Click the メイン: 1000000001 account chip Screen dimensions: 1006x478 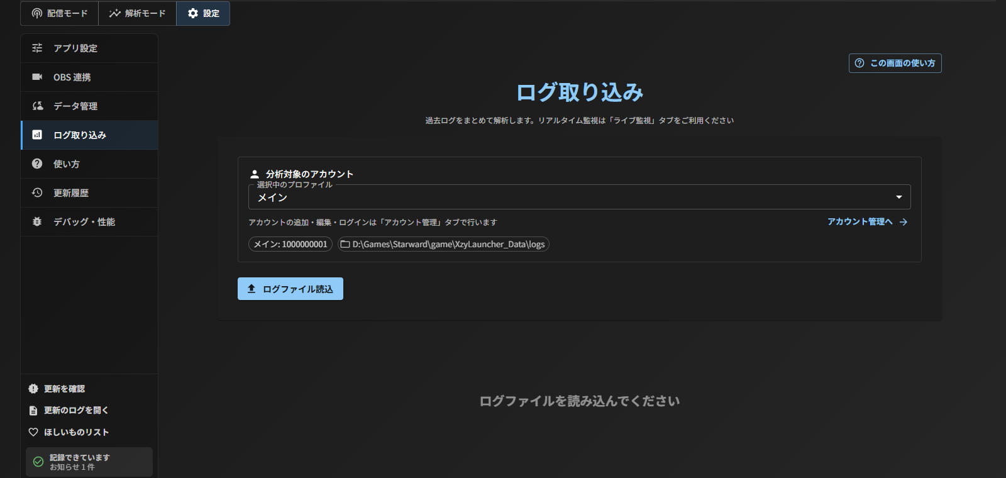coord(290,244)
